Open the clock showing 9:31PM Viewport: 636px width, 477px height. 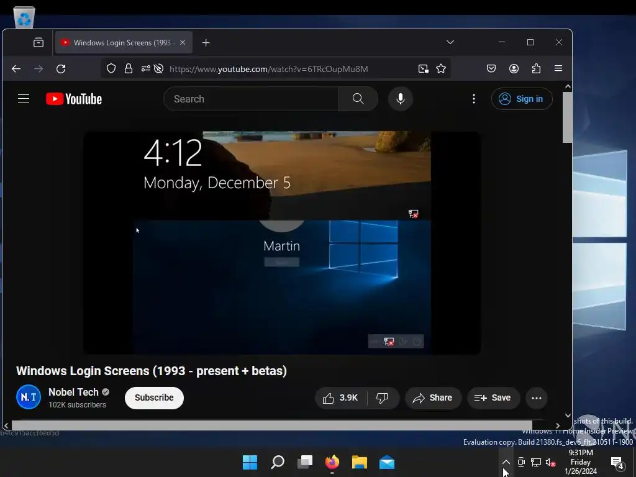(581, 462)
